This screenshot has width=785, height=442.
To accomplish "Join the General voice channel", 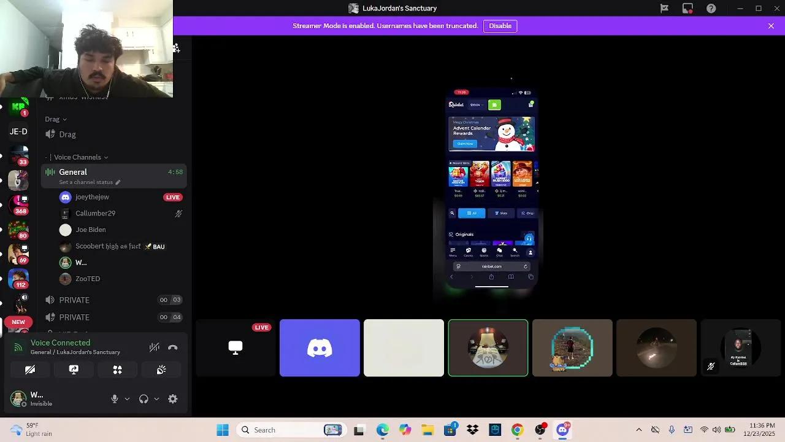I will [x=73, y=172].
